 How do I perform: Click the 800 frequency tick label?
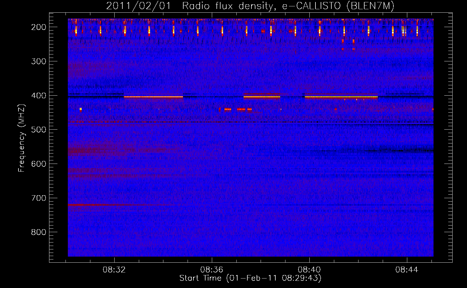38,232
